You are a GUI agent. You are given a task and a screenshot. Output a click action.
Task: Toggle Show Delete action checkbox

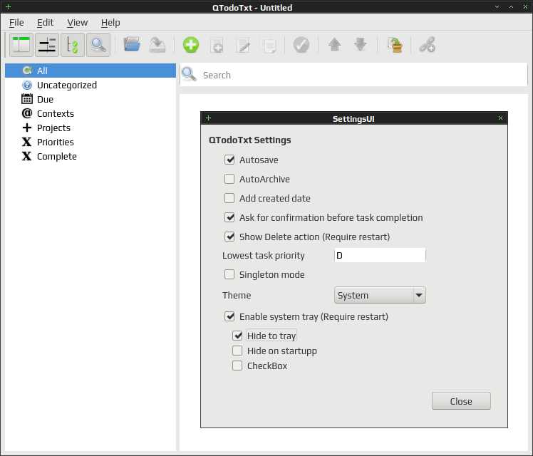pos(229,237)
